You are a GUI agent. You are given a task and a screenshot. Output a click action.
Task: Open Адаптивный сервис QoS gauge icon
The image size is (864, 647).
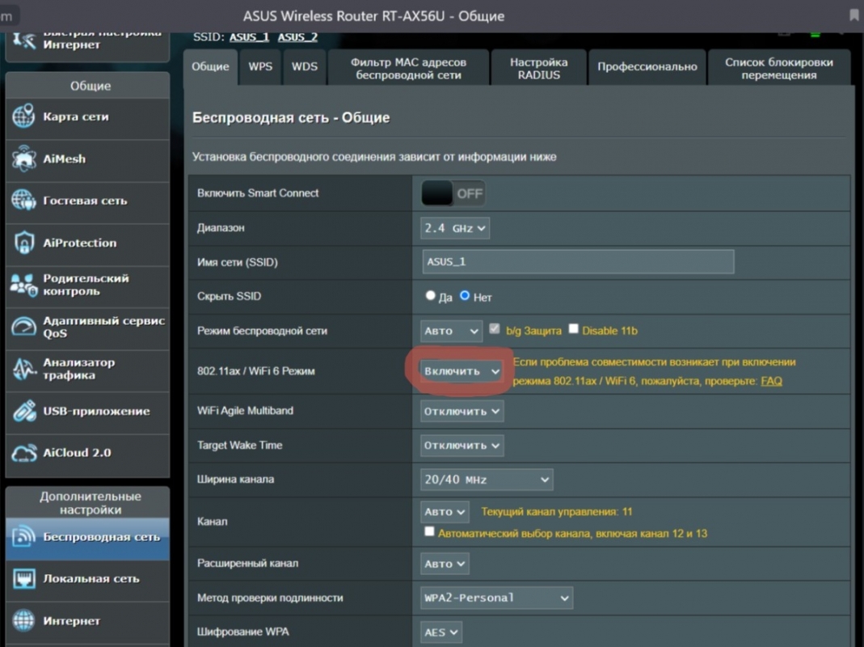(23, 327)
